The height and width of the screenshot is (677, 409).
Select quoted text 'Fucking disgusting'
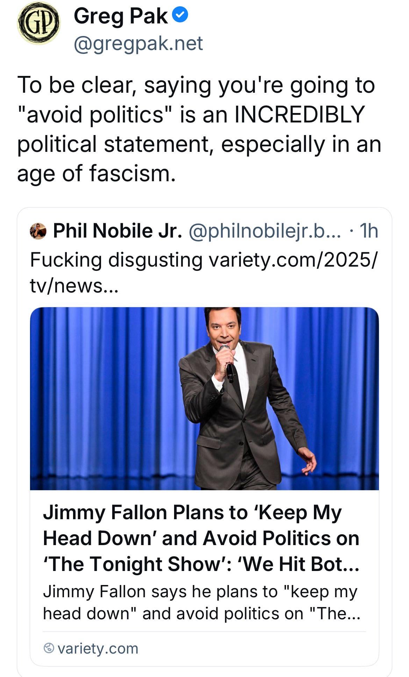pyautogui.click(x=116, y=260)
